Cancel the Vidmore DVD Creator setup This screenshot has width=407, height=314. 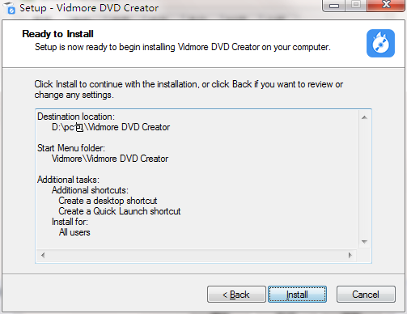point(366,295)
